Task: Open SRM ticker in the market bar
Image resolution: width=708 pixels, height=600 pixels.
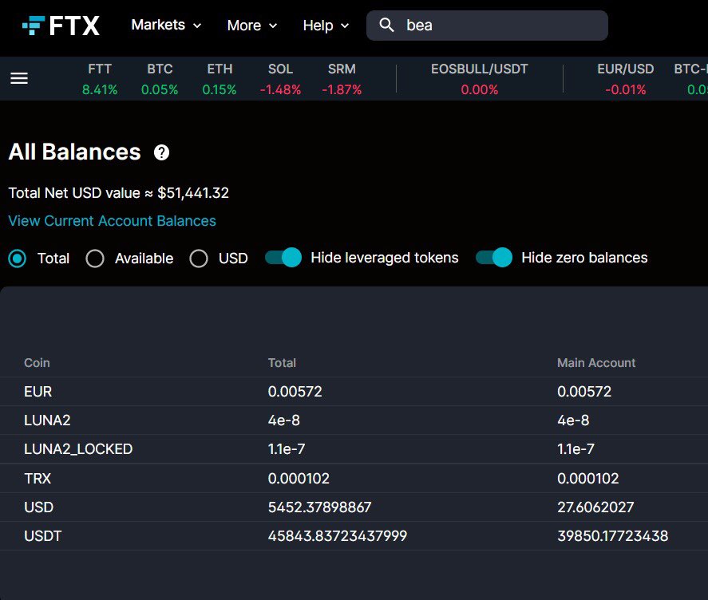Action: (x=342, y=79)
